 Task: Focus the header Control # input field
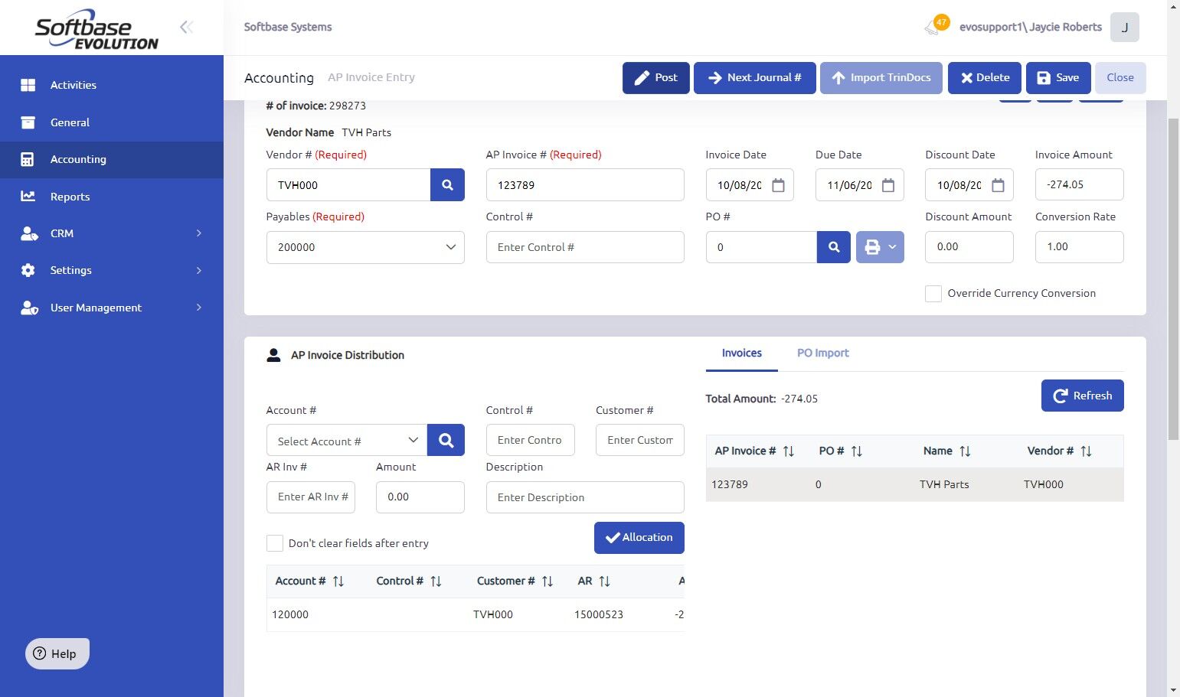click(x=585, y=247)
